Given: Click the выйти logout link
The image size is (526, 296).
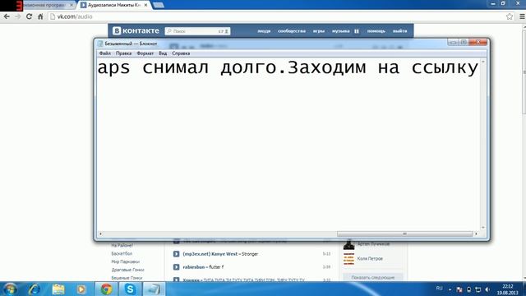Looking at the screenshot, I should tap(400, 31).
